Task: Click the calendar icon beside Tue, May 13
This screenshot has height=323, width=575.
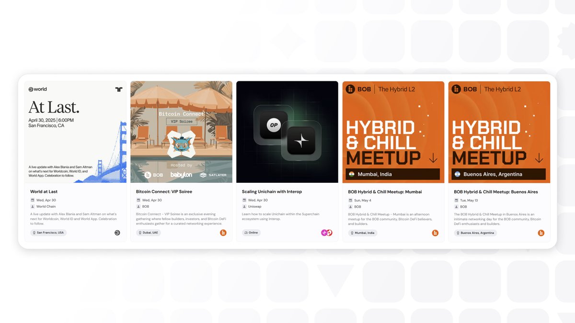Action: 456,200
